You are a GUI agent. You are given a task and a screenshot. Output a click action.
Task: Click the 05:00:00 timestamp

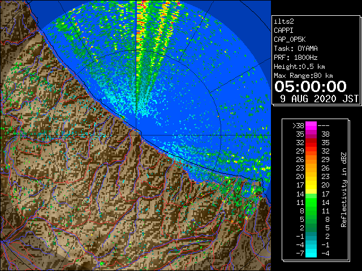[311, 86]
